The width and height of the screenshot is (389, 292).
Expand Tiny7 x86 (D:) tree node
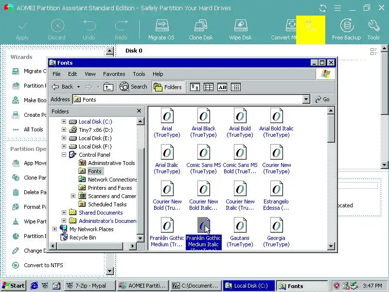pyautogui.click(x=64, y=129)
